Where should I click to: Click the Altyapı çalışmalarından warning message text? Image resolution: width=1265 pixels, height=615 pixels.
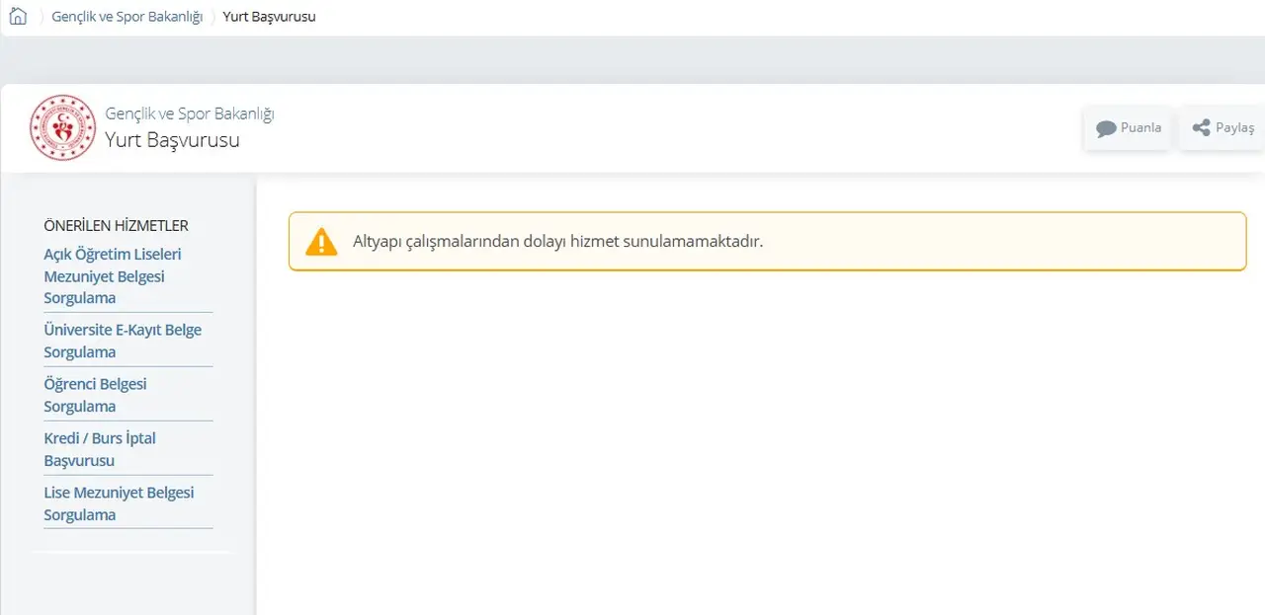click(x=557, y=242)
